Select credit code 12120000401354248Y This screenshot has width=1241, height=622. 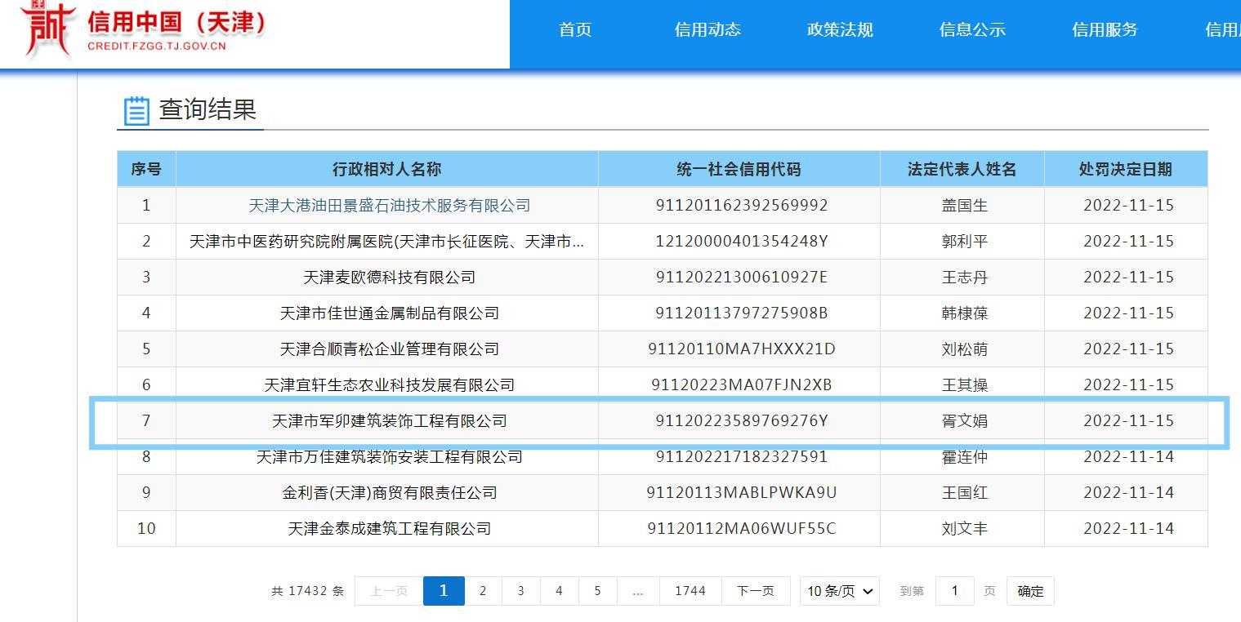(742, 242)
